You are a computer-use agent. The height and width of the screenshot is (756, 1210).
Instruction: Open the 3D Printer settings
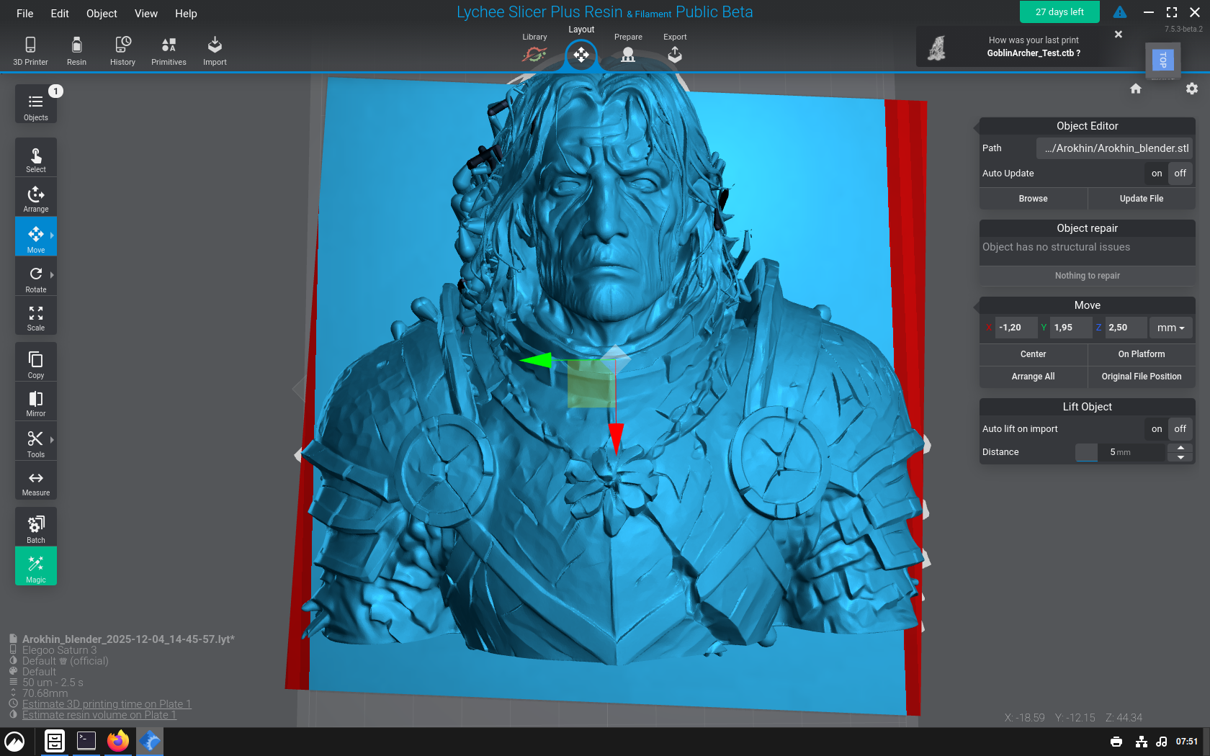pyautogui.click(x=30, y=51)
